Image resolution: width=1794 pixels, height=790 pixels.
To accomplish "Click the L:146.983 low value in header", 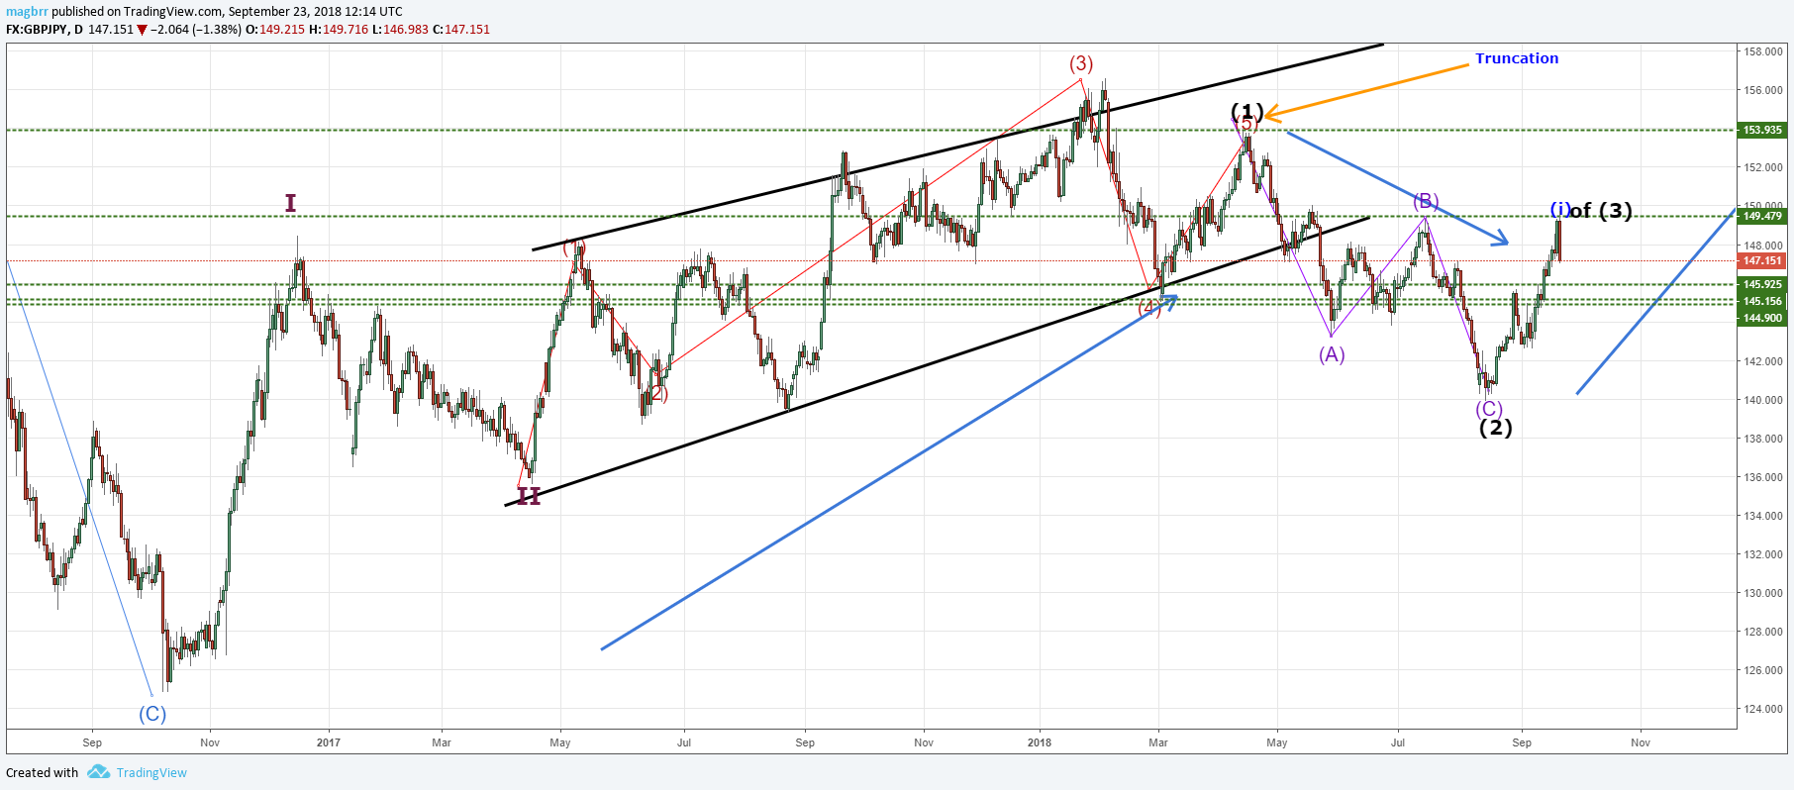I will (x=400, y=30).
